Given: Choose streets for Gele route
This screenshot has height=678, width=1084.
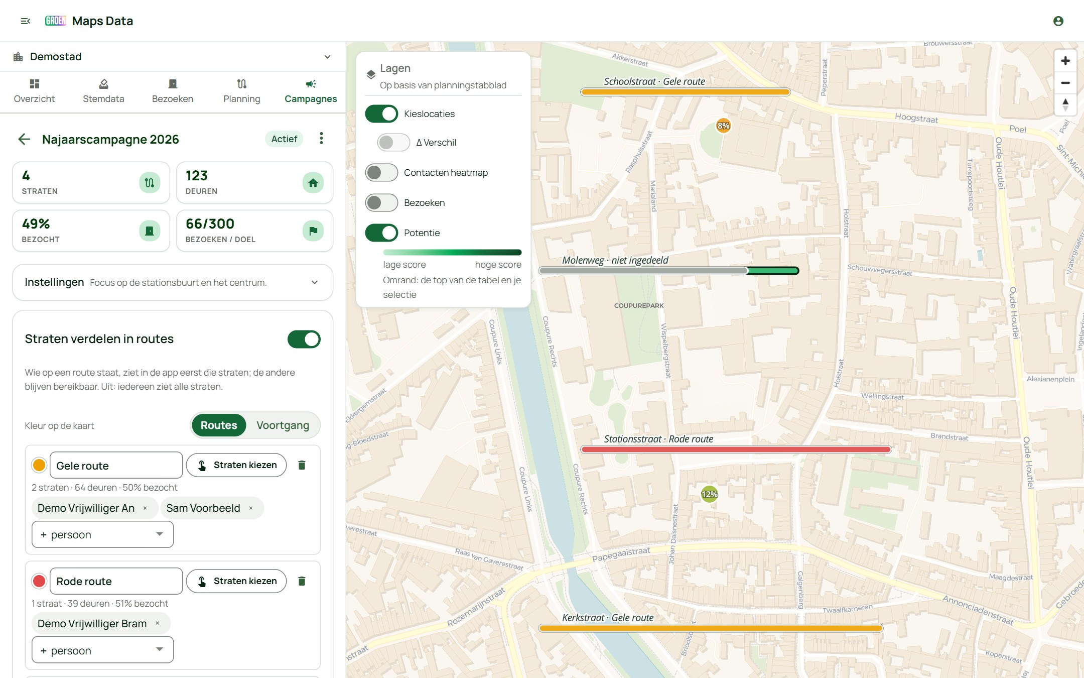Looking at the screenshot, I should coord(236,465).
